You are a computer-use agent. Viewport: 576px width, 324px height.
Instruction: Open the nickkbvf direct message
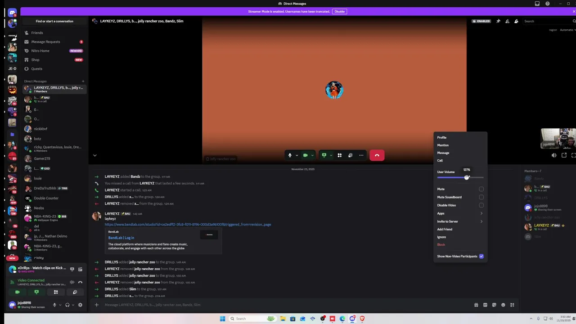[x=54, y=129]
